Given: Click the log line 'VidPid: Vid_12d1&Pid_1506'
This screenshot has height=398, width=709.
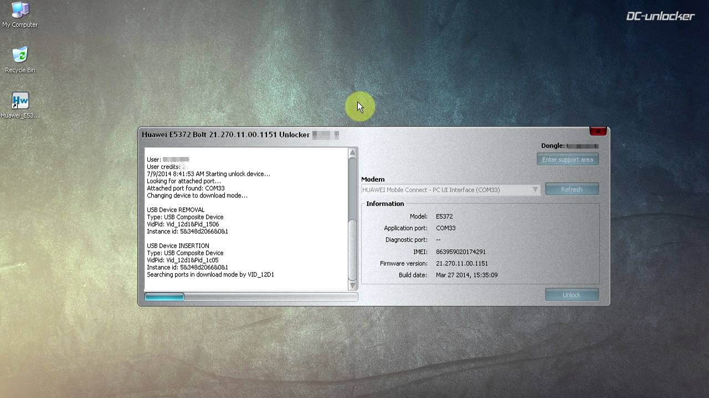Looking at the screenshot, I should coord(183,224).
